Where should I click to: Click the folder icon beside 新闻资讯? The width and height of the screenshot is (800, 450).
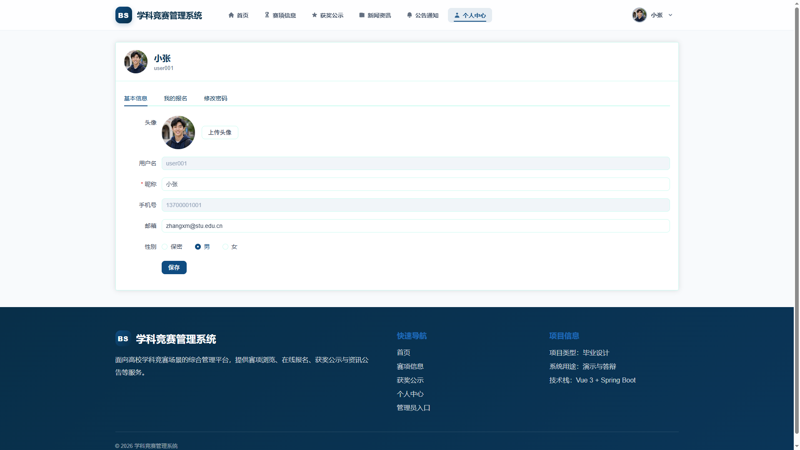362,15
